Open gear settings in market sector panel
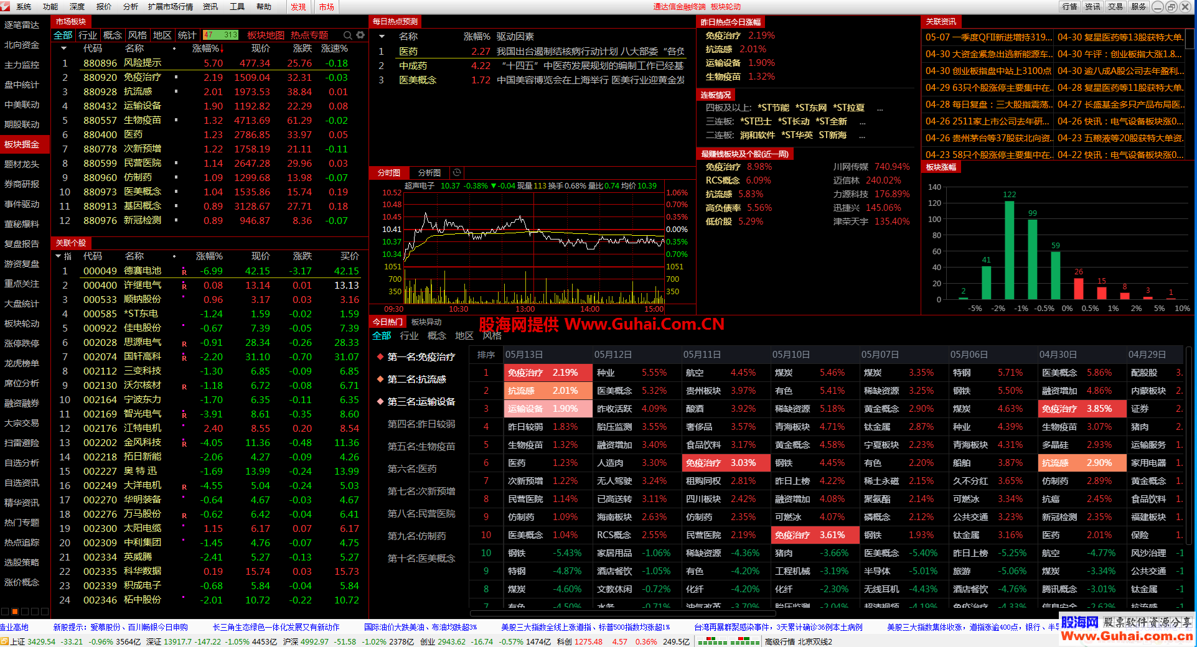Viewport: 1197px width, 647px height. [x=360, y=35]
